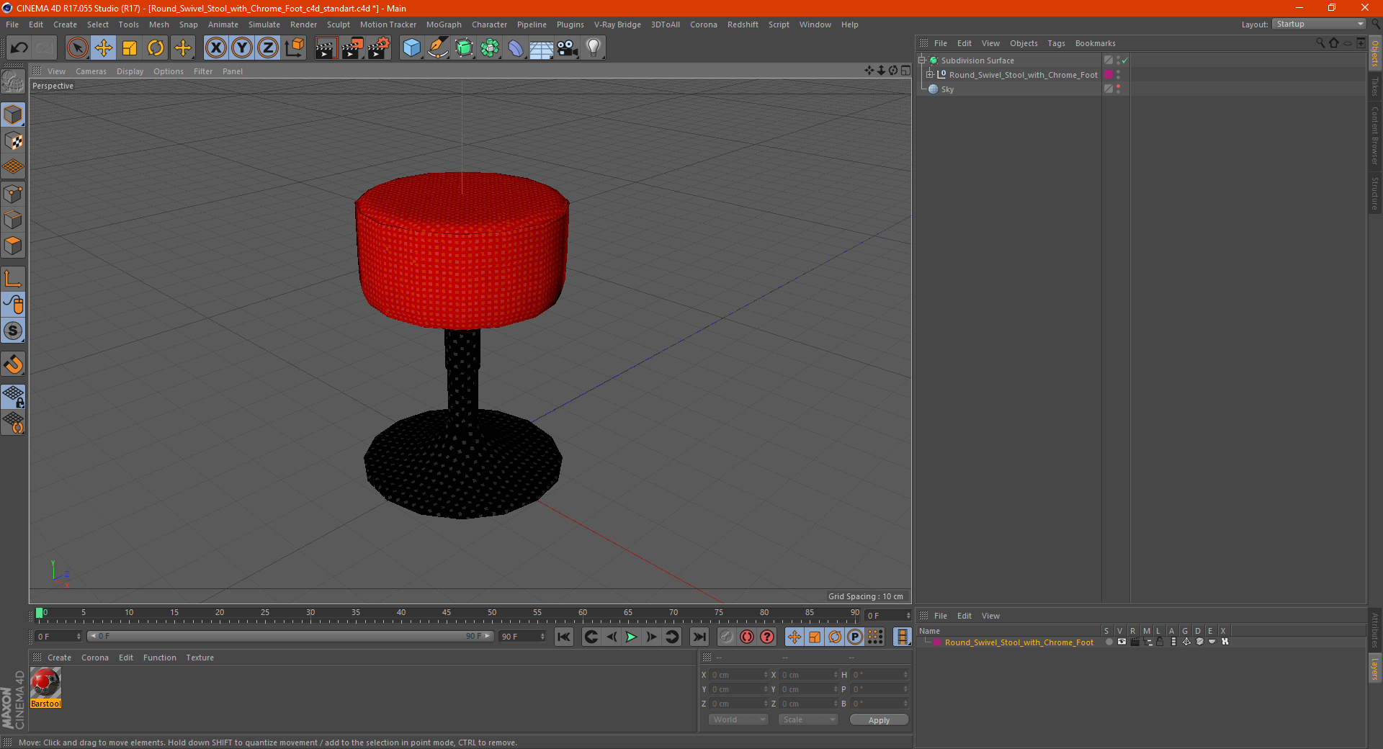Open the MoGraph menu
Screen dimensions: 1383x749
tap(444, 24)
